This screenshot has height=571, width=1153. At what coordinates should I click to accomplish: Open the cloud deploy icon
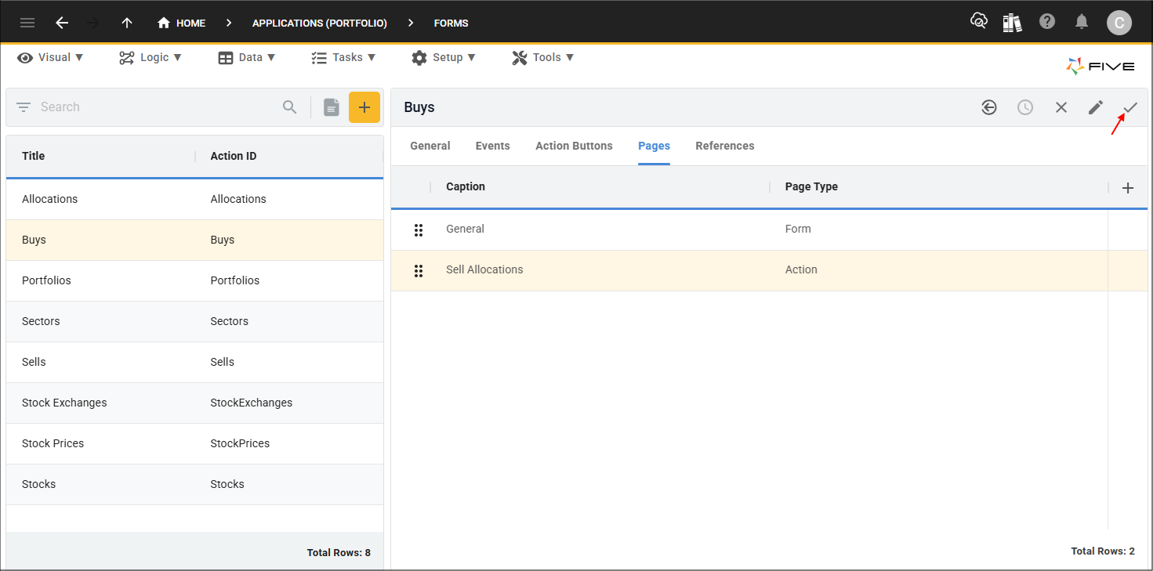pos(978,22)
